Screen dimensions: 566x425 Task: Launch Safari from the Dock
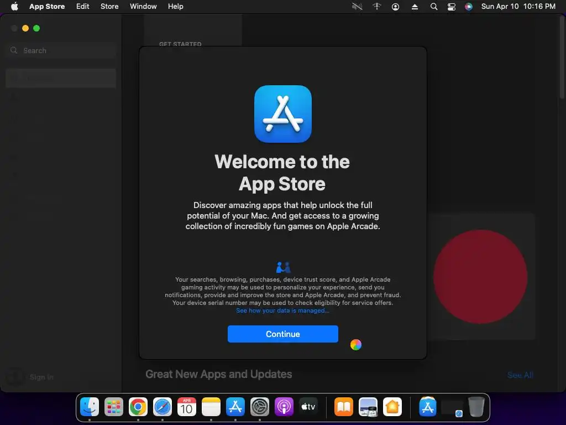point(163,407)
